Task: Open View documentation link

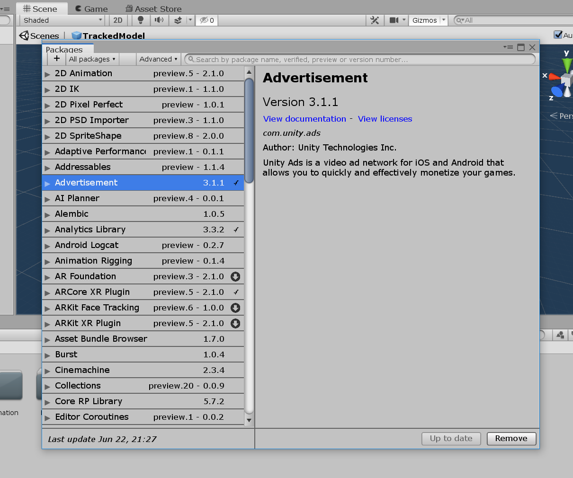Action: pos(304,119)
